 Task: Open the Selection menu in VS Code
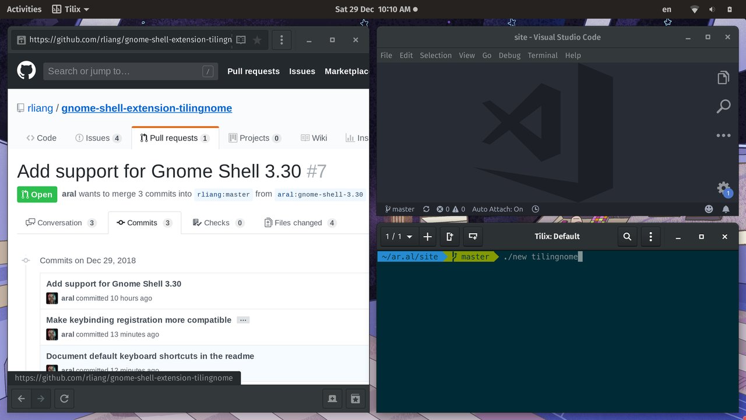point(436,55)
